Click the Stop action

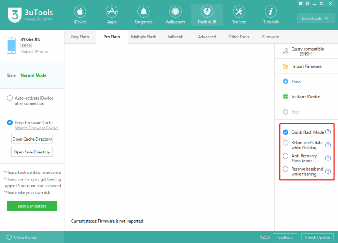point(306,112)
